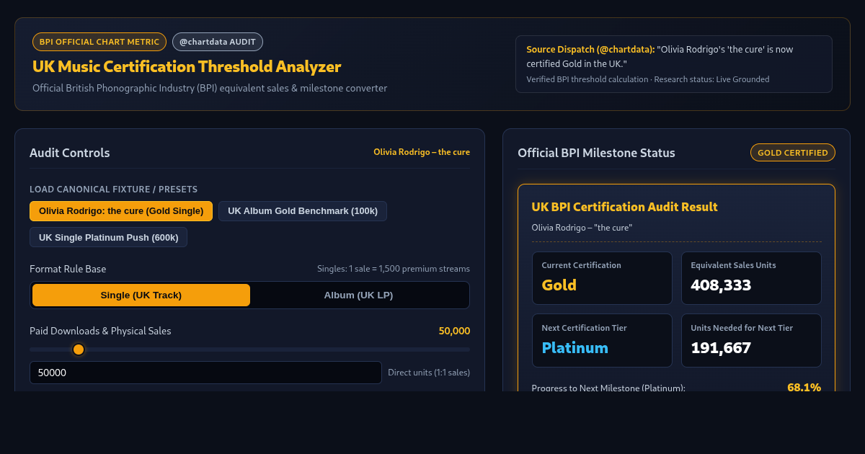Screen dimensions: 865x454
Task: Click the GOLD CERTIFIED status badge
Action: 793,153
